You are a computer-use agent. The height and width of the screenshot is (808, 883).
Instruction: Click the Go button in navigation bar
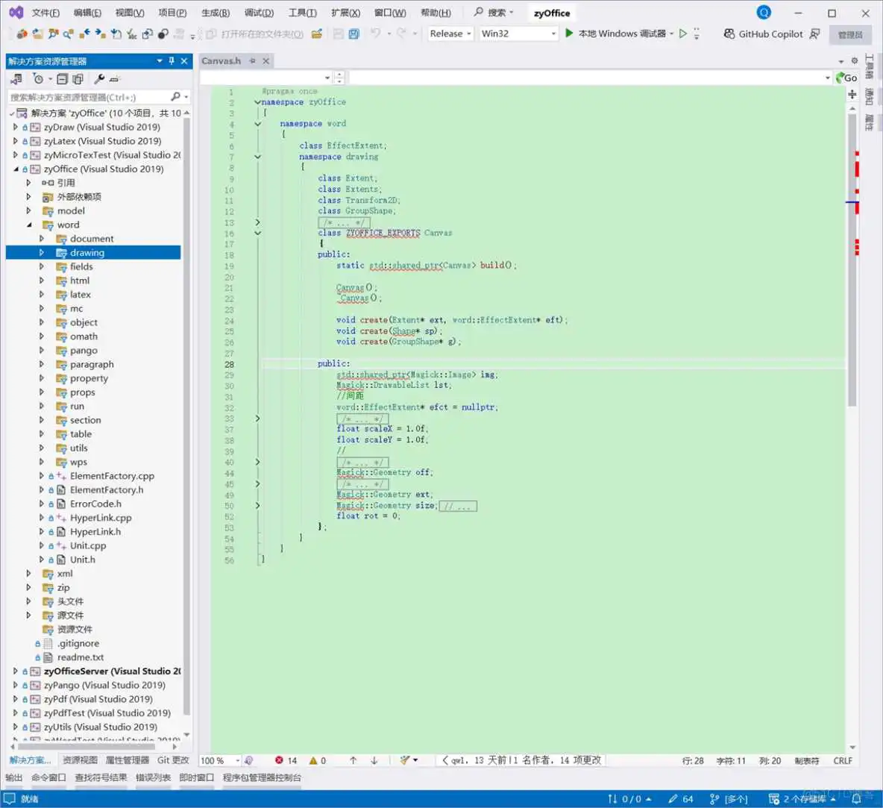pyautogui.click(x=846, y=78)
